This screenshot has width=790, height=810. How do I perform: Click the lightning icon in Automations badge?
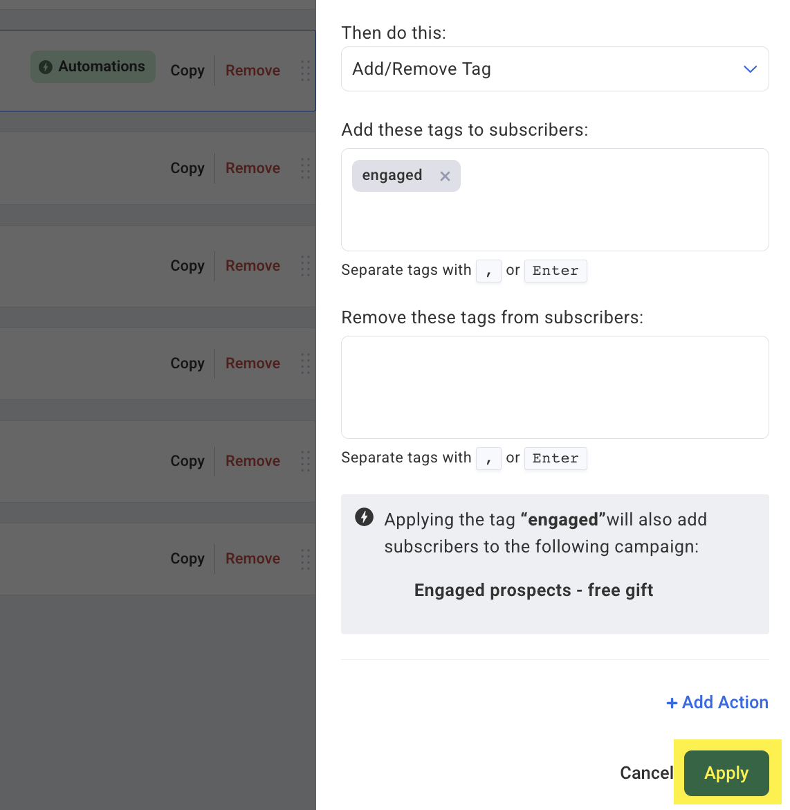point(46,66)
